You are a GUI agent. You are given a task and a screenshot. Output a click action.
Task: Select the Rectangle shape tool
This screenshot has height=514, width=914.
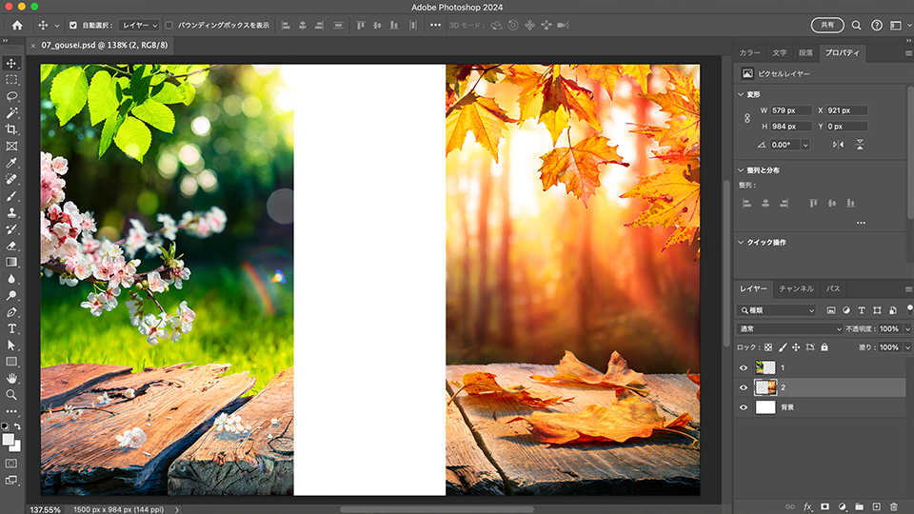pos(11,362)
